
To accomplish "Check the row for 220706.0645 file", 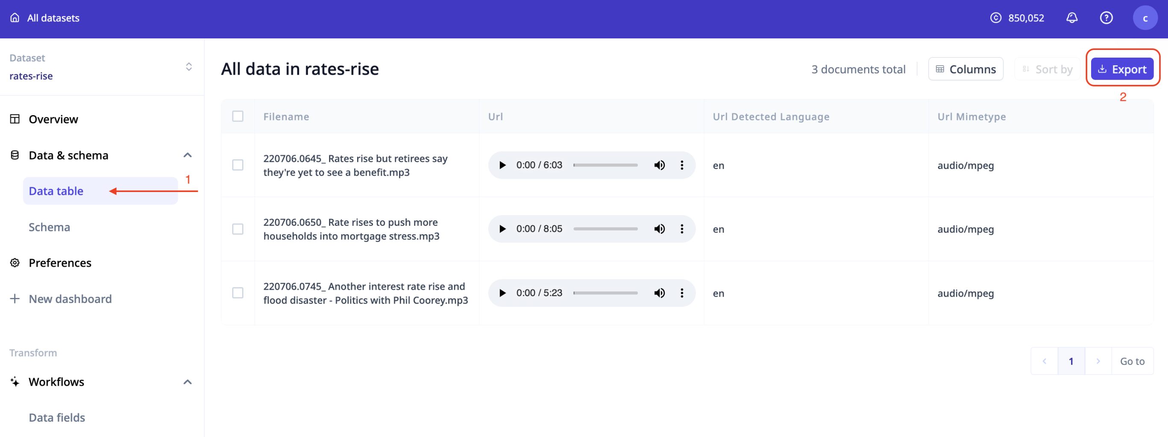I will [x=238, y=165].
